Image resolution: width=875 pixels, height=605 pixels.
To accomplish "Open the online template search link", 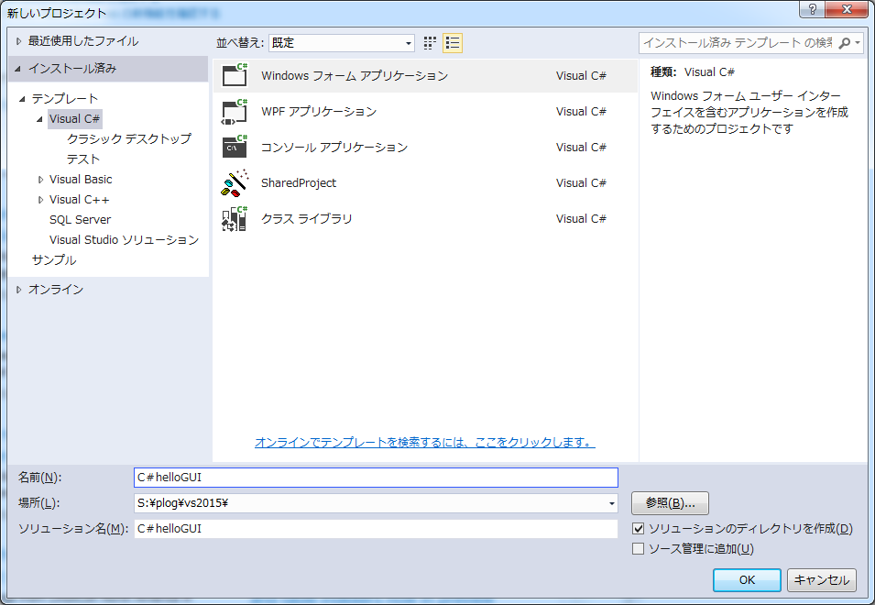I will click(x=424, y=442).
